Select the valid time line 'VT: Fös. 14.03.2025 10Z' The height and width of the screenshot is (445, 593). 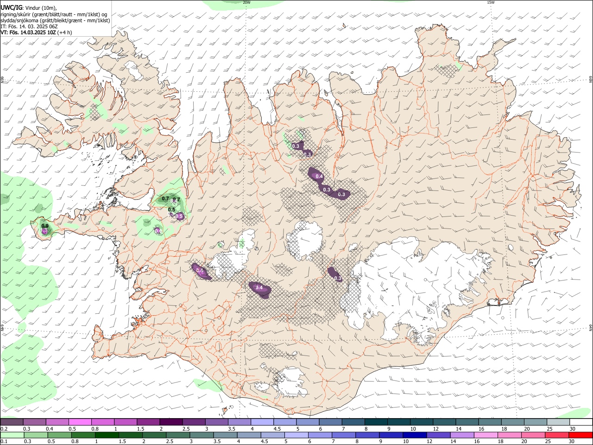28,32
